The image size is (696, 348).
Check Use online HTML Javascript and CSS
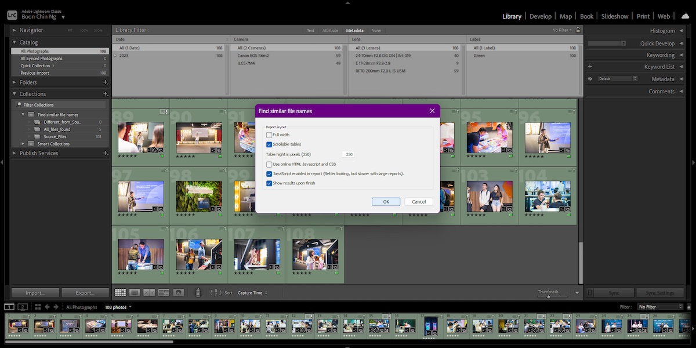269,164
